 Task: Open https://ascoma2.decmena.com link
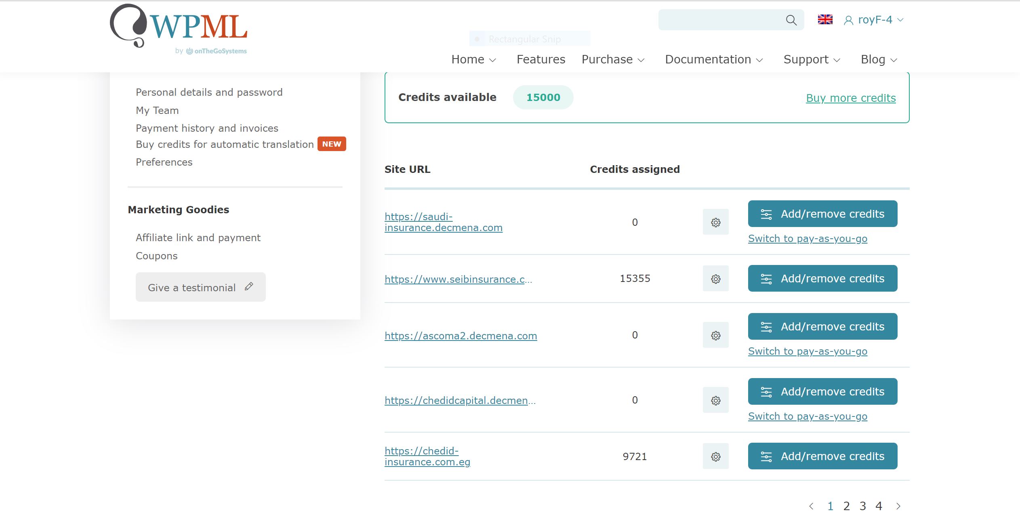pyautogui.click(x=461, y=336)
